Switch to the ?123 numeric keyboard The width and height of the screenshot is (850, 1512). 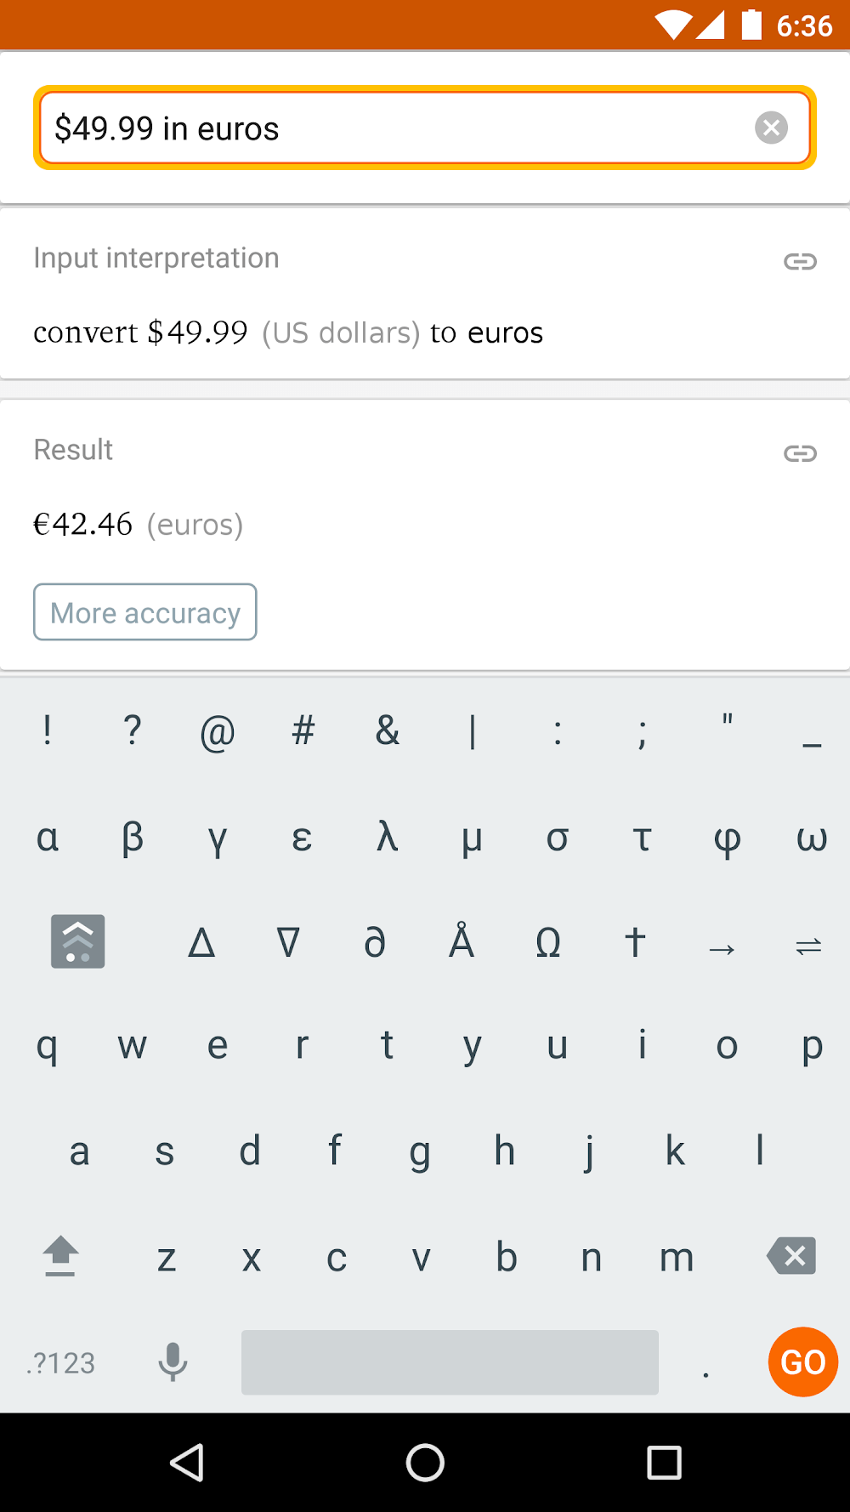60,1362
